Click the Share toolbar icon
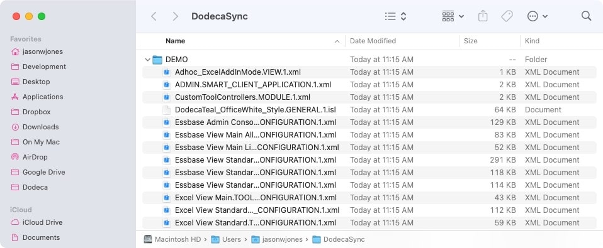603x248 pixels. [x=483, y=16]
